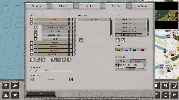Click the import trigger icon

[x=54, y=60]
